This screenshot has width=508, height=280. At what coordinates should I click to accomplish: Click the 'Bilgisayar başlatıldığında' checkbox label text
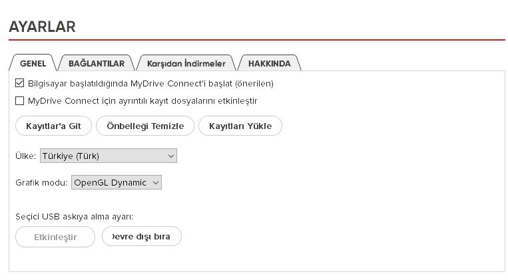click(150, 84)
